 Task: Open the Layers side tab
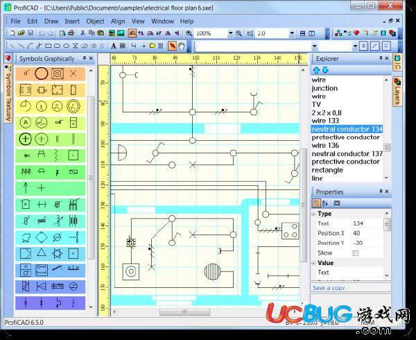[397, 92]
